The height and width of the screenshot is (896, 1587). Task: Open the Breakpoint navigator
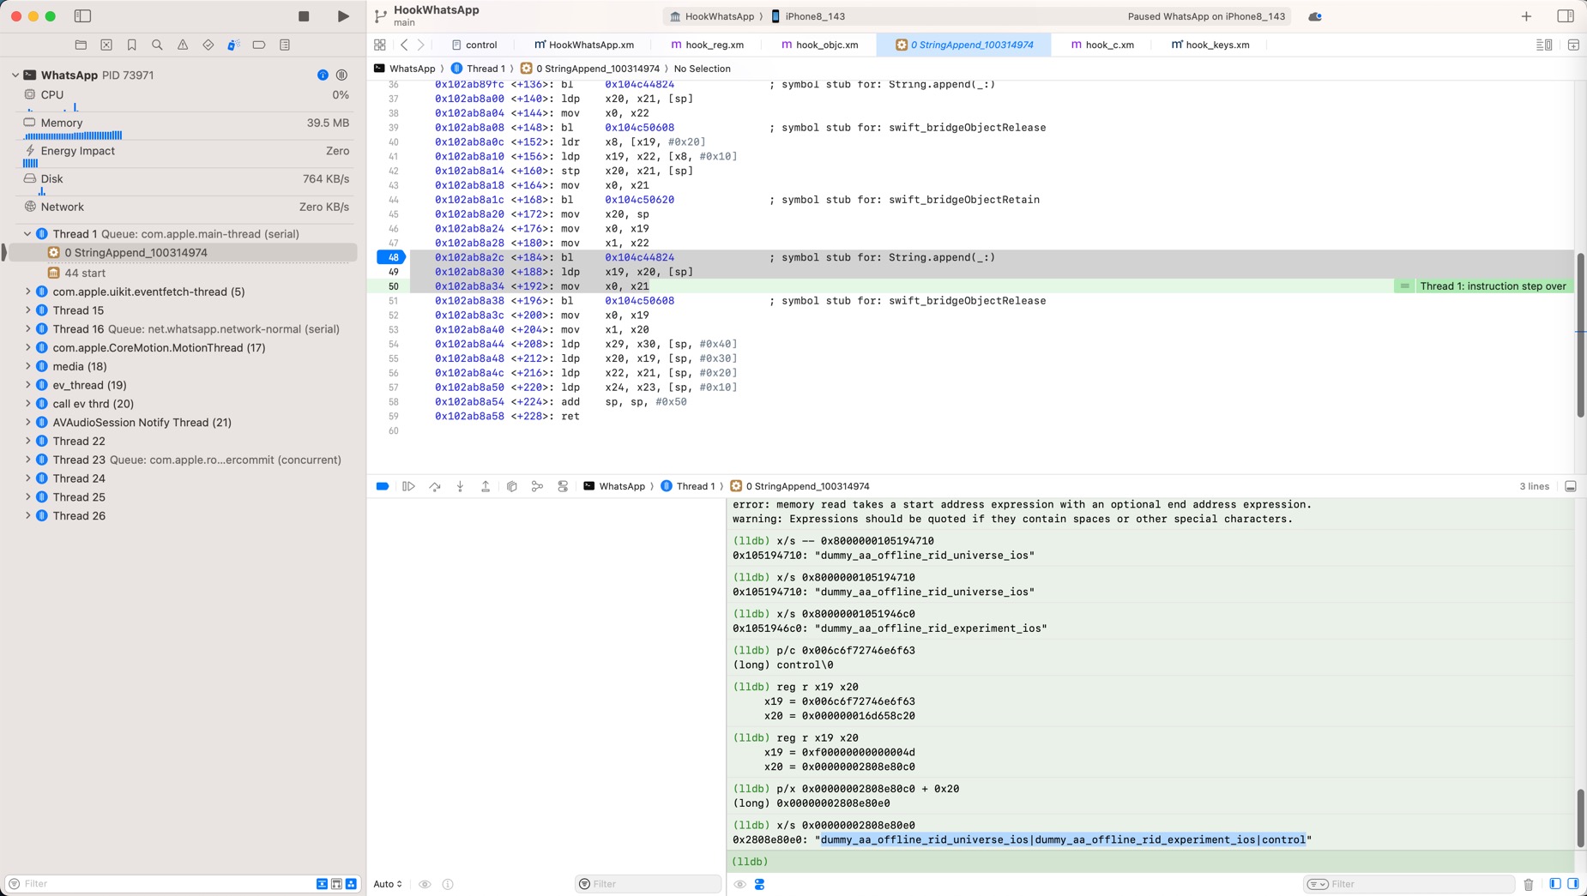click(259, 45)
